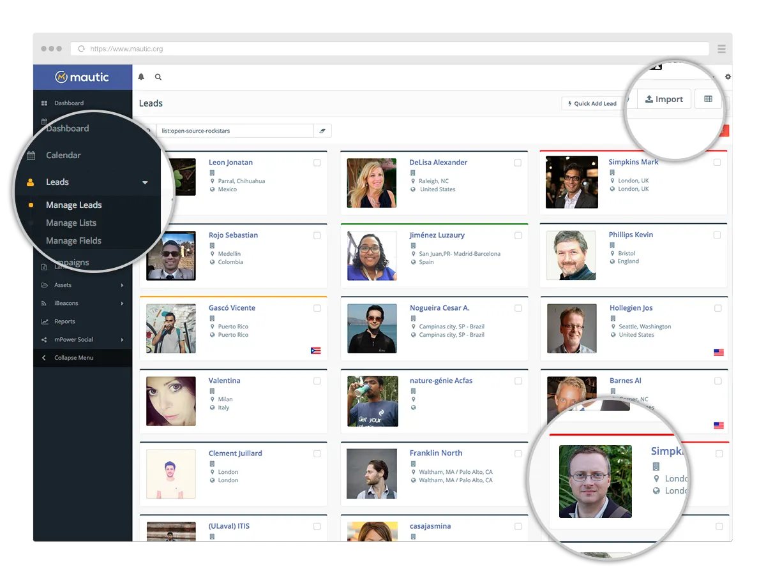Click the Mautic logo
The height and width of the screenshot is (574, 766).
tap(82, 77)
